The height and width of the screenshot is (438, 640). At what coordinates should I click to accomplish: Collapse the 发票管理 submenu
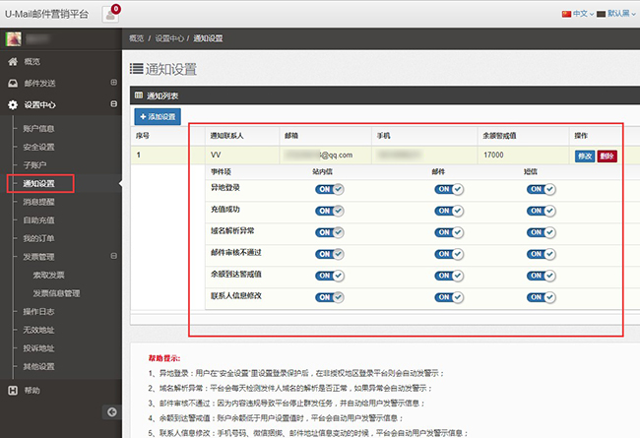(114, 256)
